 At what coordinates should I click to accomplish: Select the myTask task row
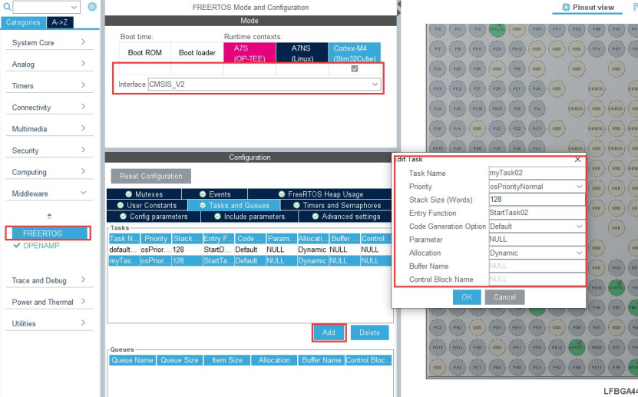[250, 261]
